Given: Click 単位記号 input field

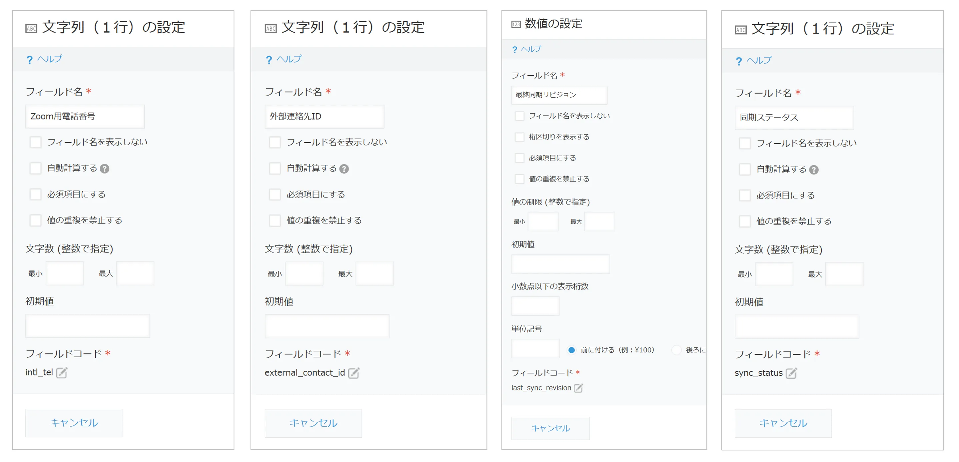Looking at the screenshot, I should click(535, 348).
